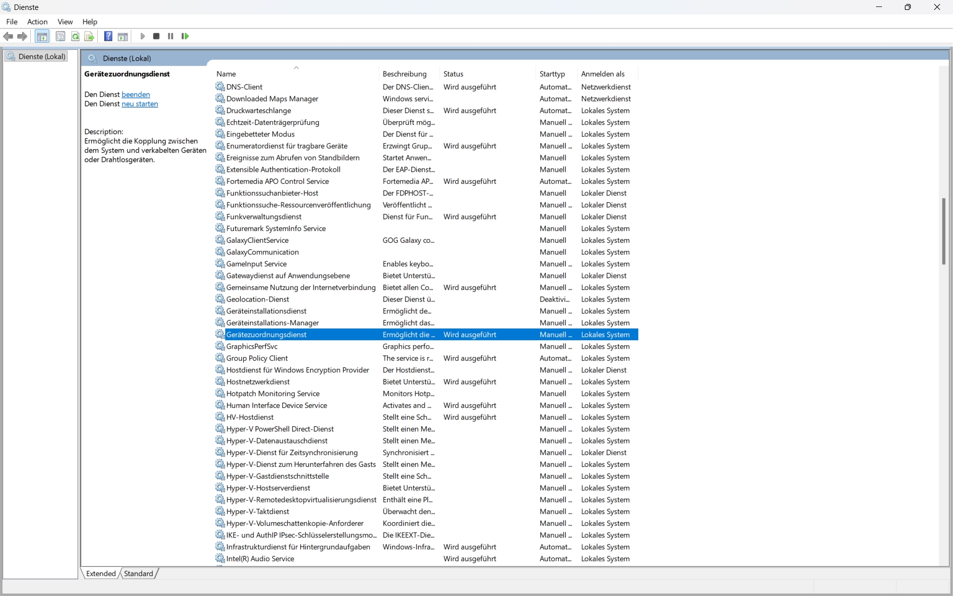Click the Forward arrow toolbar icon
The width and height of the screenshot is (953, 596).
pos(22,36)
